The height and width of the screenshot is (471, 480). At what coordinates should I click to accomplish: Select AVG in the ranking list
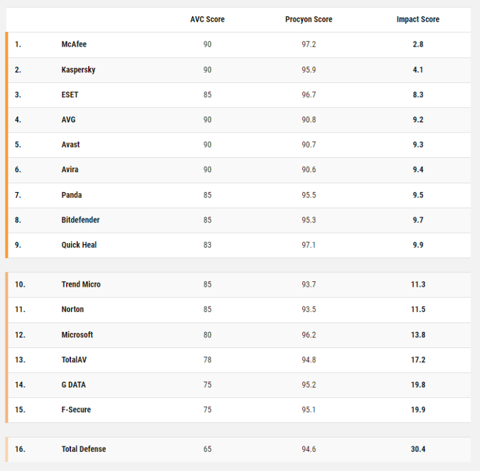(x=68, y=119)
